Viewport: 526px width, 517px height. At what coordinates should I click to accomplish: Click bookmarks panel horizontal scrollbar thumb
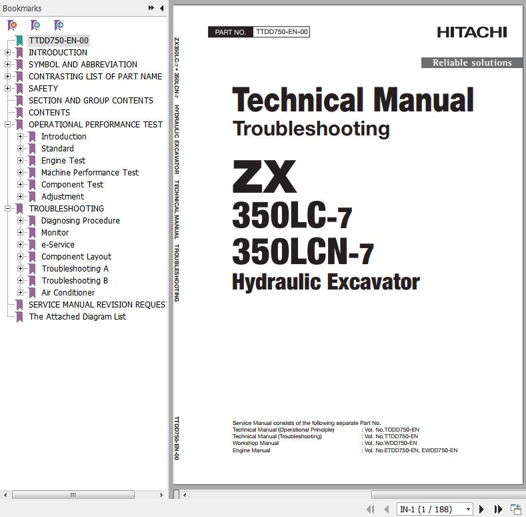pyautogui.click(x=73, y=495)
